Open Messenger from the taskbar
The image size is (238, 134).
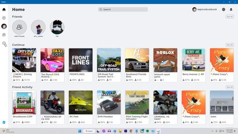(104, 131)
